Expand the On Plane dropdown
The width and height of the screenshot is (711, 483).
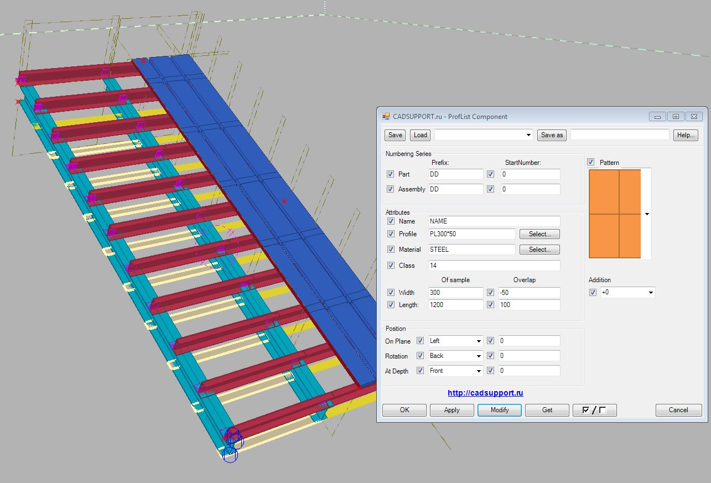click(478, 341)
